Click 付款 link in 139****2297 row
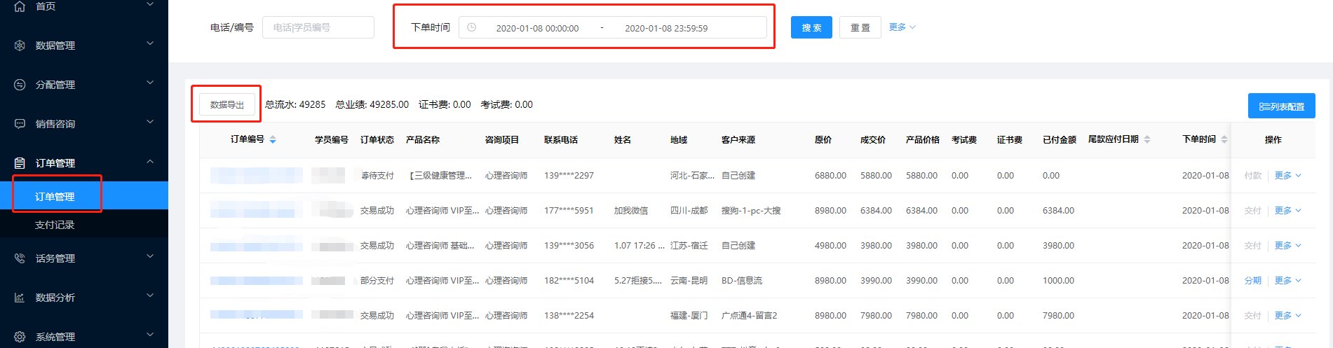 (1252, 176)
